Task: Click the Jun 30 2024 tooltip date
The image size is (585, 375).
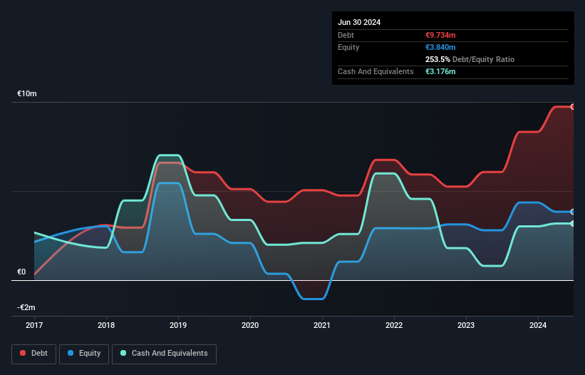Action: 359,22
